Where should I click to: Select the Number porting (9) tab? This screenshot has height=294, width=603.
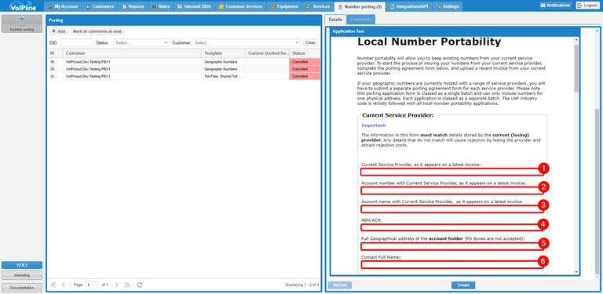pos(360,6)
